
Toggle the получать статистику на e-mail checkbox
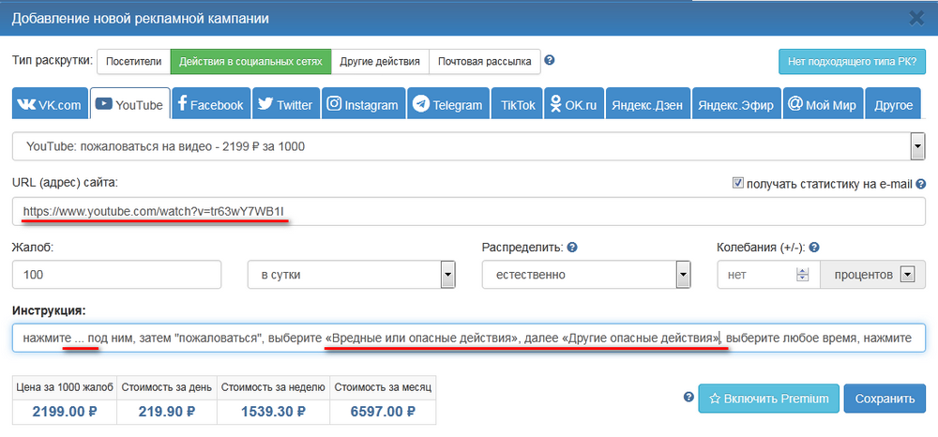click(x=737, y=184)
